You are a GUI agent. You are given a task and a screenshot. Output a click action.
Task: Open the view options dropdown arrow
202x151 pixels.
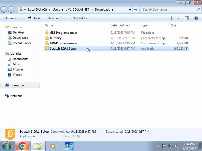coord(179,18)
